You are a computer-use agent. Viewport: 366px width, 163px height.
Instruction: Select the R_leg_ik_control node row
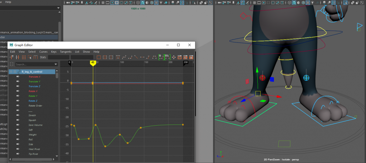coord(32,72)
